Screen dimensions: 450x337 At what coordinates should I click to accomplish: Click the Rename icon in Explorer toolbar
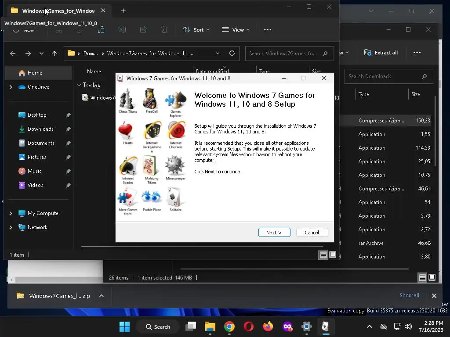122,29
